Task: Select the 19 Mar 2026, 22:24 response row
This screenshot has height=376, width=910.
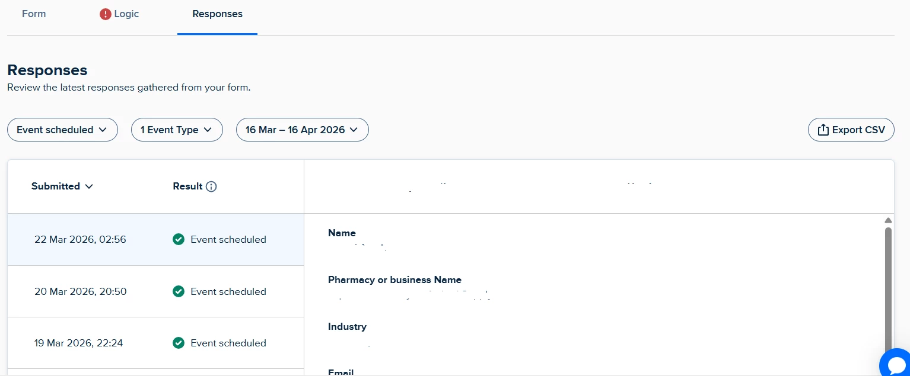Action: pos(155,343)
